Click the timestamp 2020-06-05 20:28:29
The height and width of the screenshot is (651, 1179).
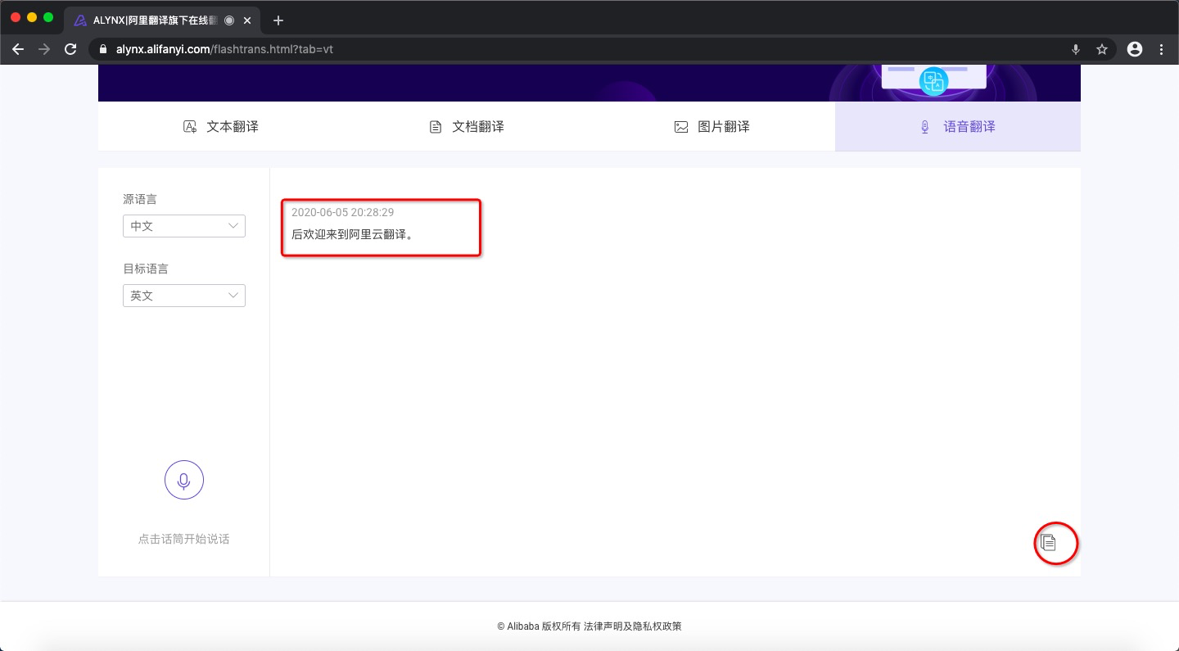point(342,213)
